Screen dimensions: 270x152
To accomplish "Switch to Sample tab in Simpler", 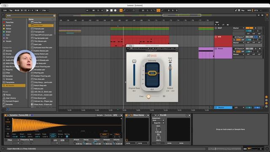I will (100, 115).
